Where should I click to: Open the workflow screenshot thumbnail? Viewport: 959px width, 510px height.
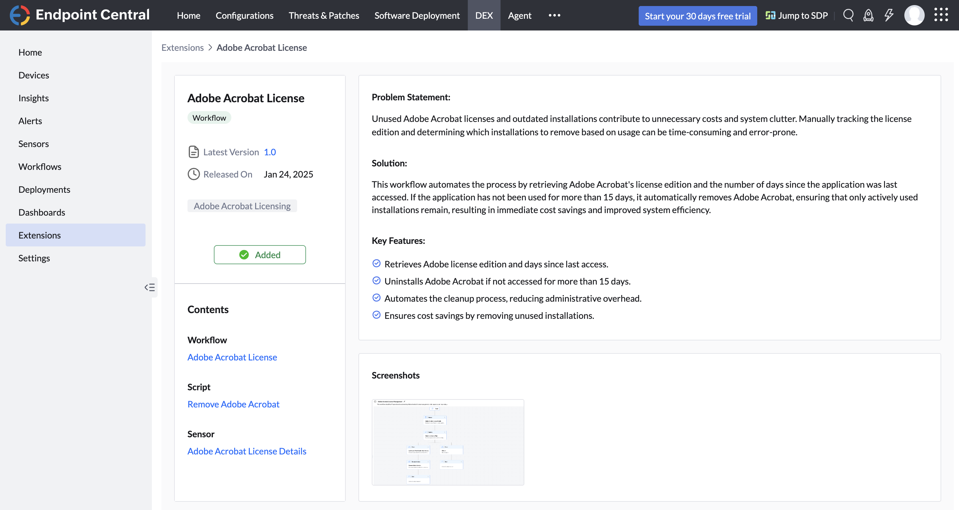(447, 442)
